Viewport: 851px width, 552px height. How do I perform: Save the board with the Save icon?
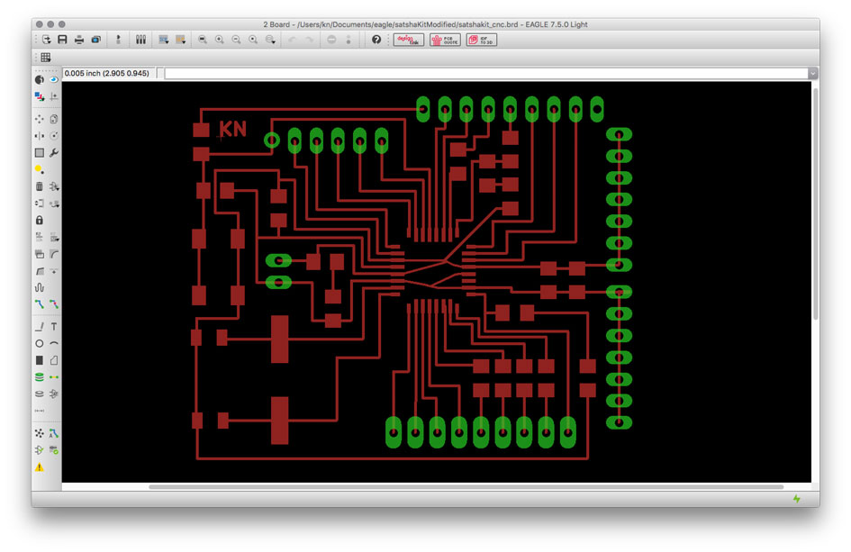tap(62, 40)
